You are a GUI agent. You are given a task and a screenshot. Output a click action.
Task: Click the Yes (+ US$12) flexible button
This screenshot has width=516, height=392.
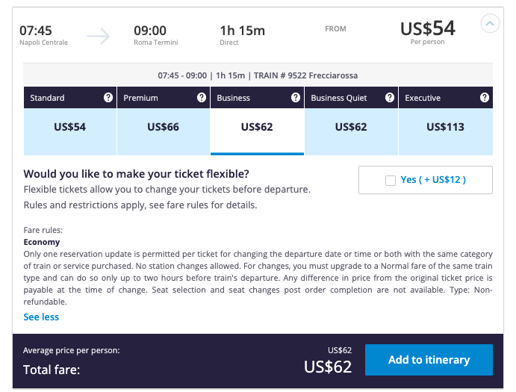(426, 180)
